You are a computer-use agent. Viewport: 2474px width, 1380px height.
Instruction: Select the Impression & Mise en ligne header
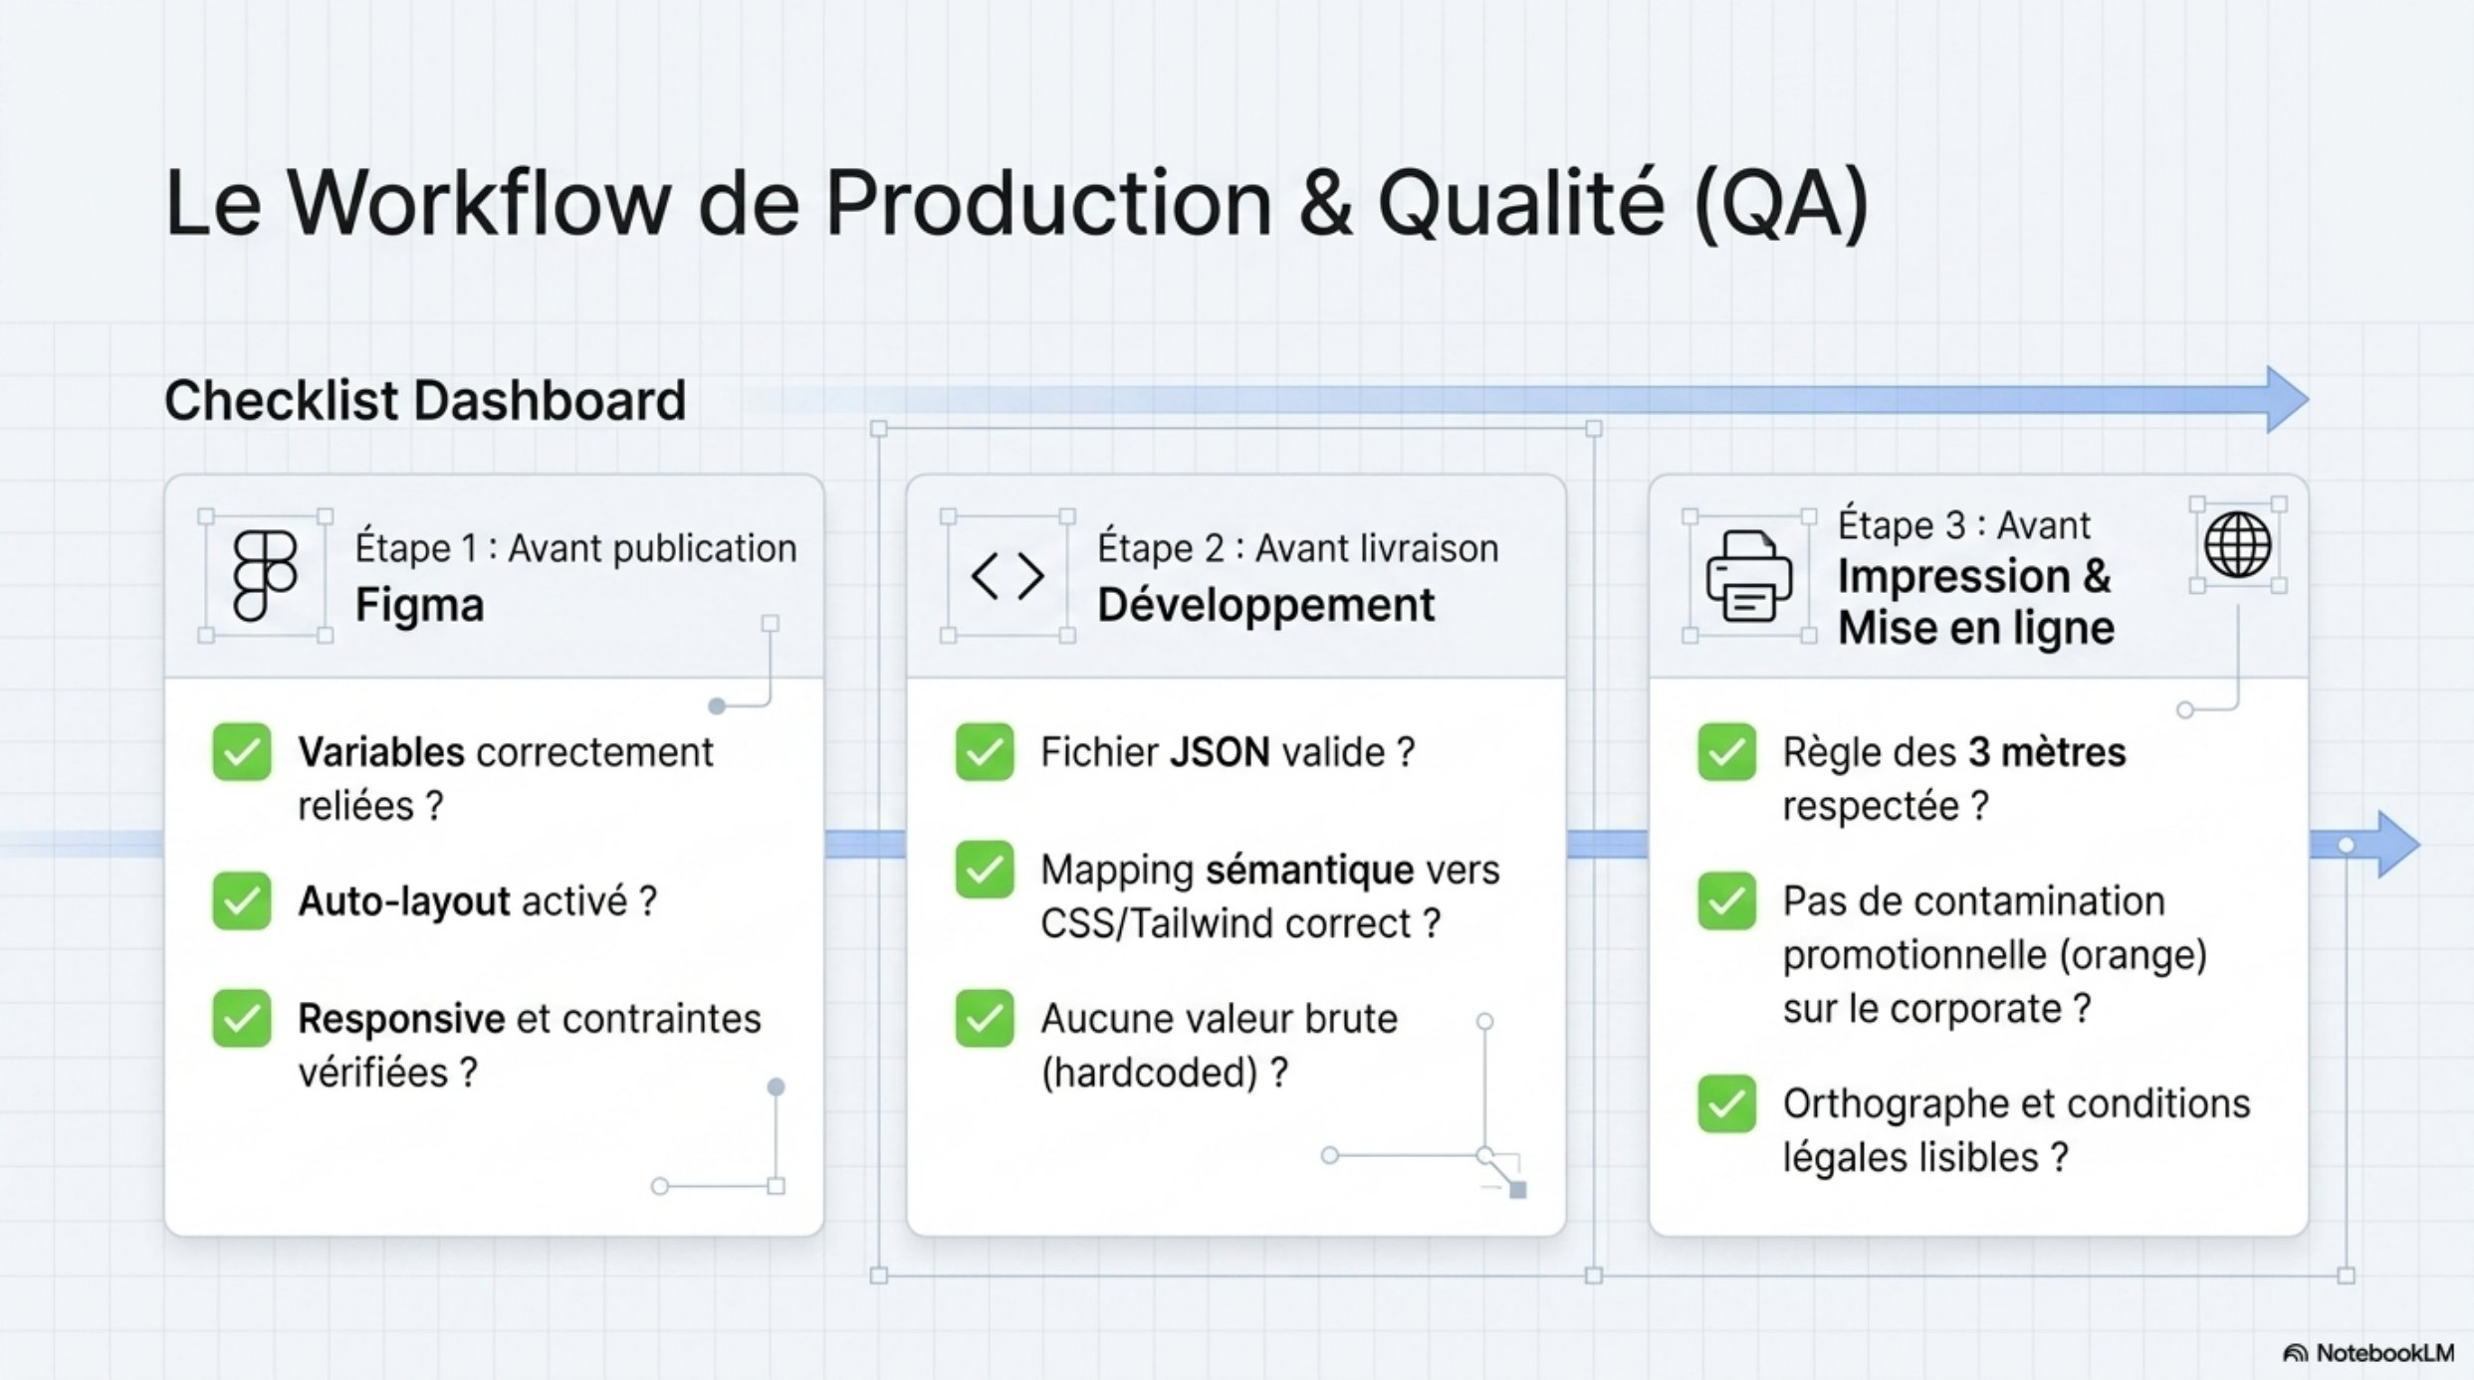[x=1975, y=602]
